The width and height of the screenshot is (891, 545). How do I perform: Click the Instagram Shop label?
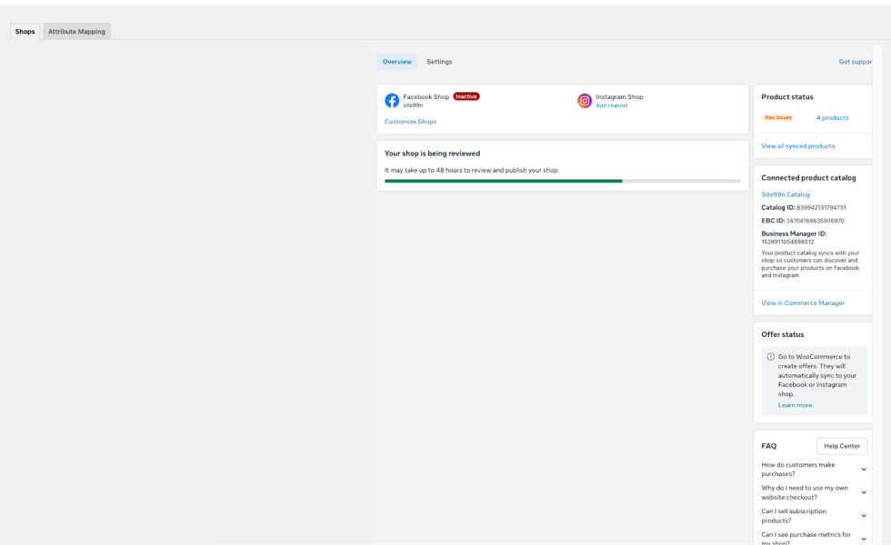tap(619, 96)
